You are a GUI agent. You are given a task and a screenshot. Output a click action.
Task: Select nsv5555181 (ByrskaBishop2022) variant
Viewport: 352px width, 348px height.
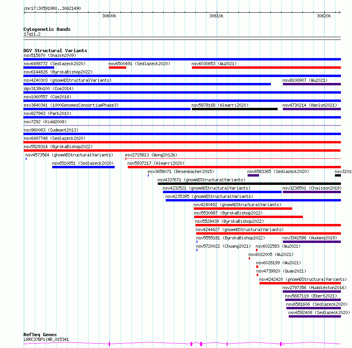pyautogui.click(x=197, y=242)
